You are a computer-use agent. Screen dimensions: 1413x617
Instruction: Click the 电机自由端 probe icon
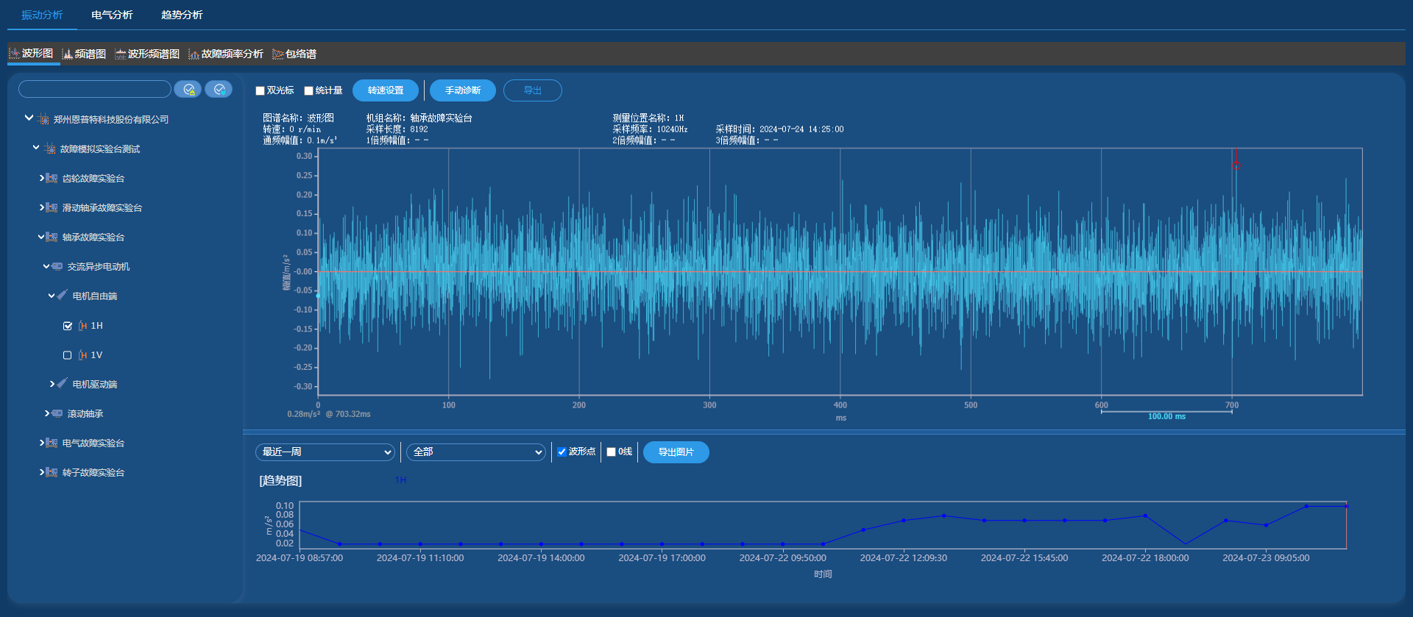[62, 295]
